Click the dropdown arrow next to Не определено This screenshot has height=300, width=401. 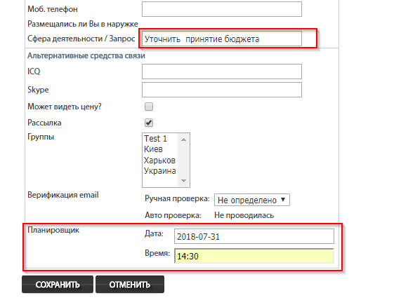point(283,200)
